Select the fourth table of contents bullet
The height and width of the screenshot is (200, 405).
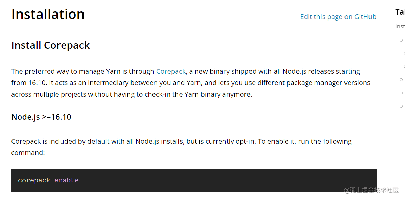coord(401,79)
